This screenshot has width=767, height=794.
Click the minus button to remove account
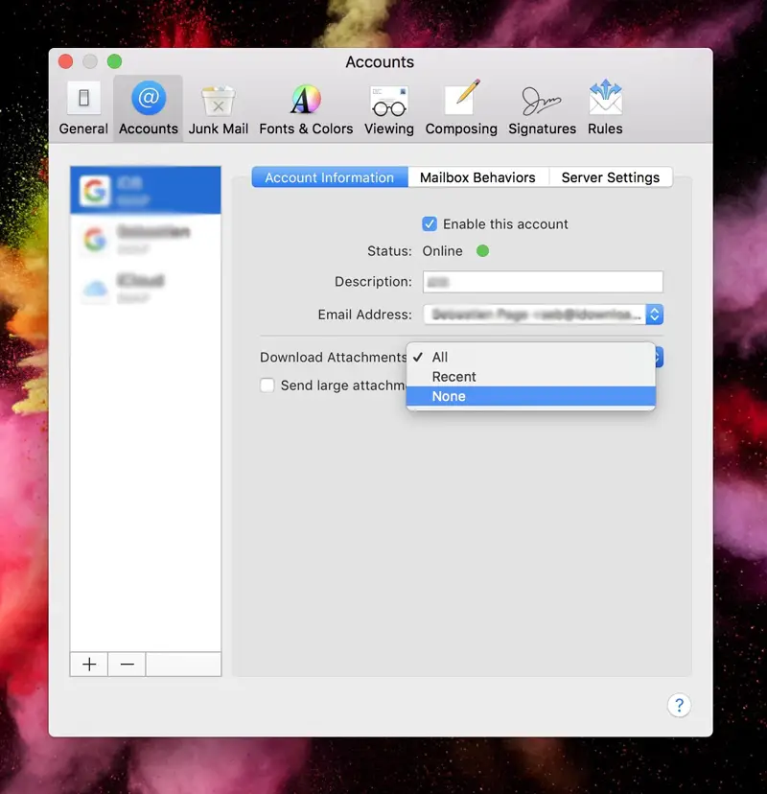click(x=127, y=665)
